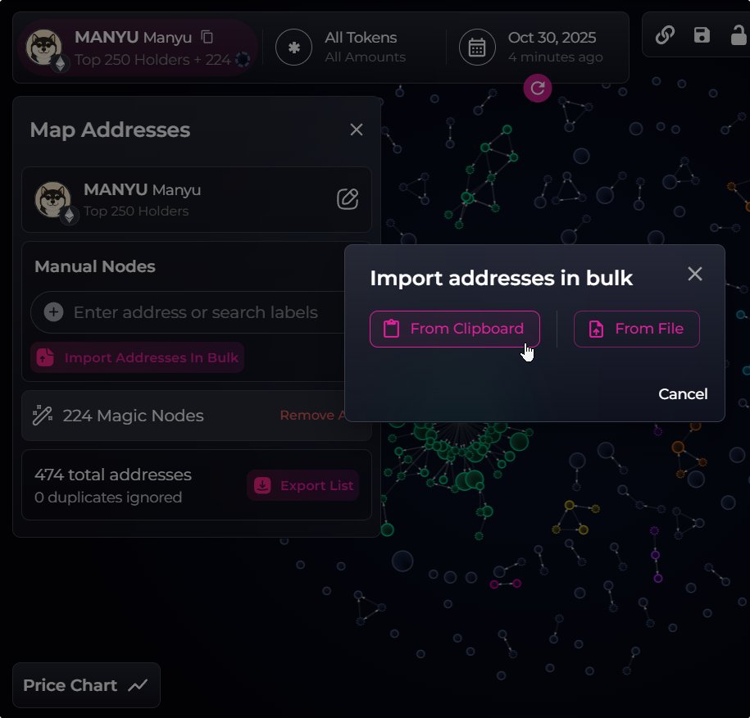The image size is (750, 718).
Task: Click the plus icon in Manual Nodes field
Action: tap(53, 312)
